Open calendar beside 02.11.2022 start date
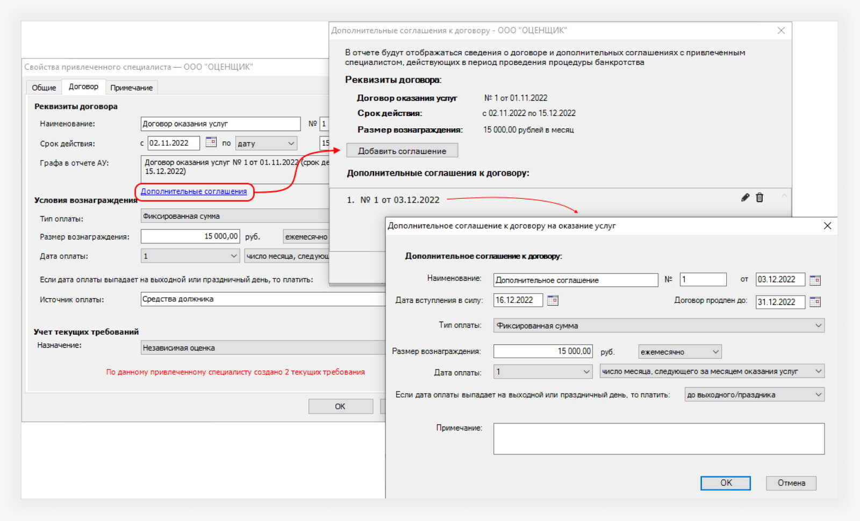860x521 pixels. pyautogui.click(x=211, y=142)
